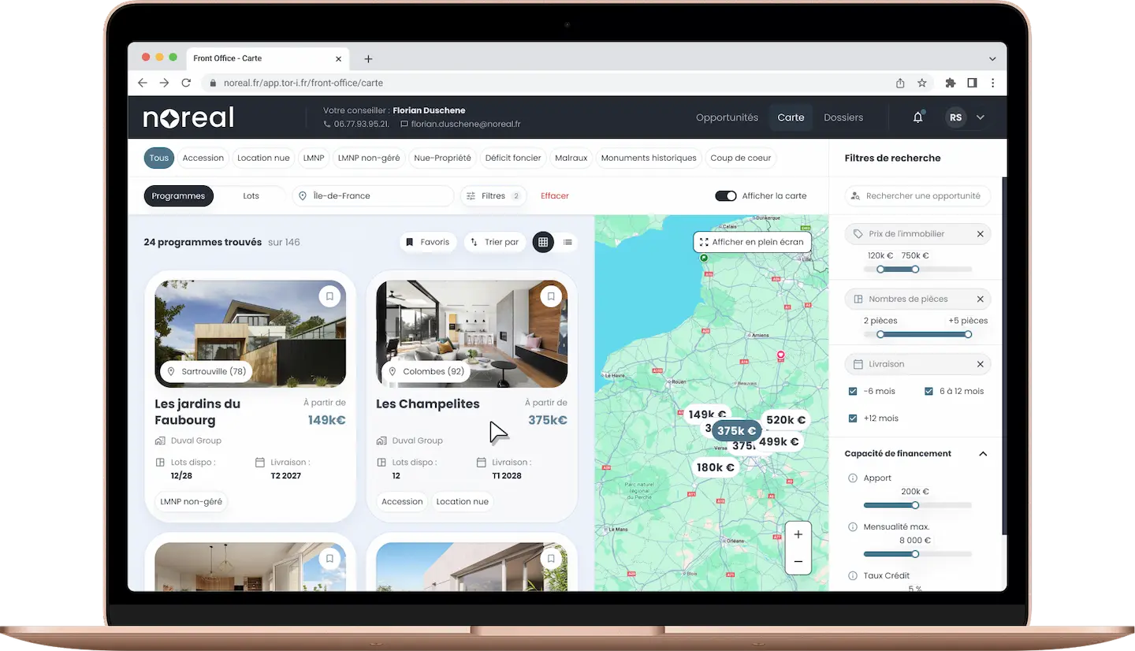Go back in the browser

tap(143, 83)
